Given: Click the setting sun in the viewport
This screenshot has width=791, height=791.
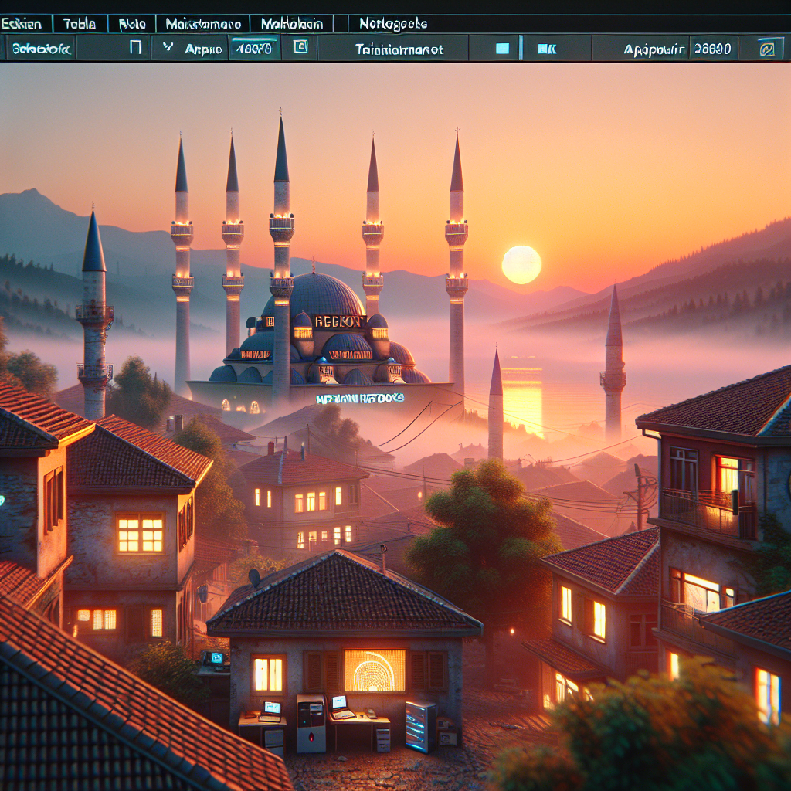Looking at the screenshot, I should pyautogui.click(x=521, y=265).
